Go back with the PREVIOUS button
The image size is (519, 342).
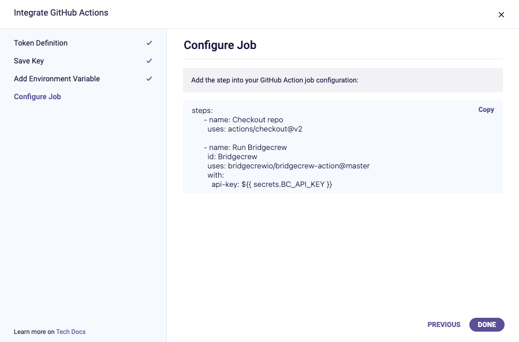tap(444, 325)
